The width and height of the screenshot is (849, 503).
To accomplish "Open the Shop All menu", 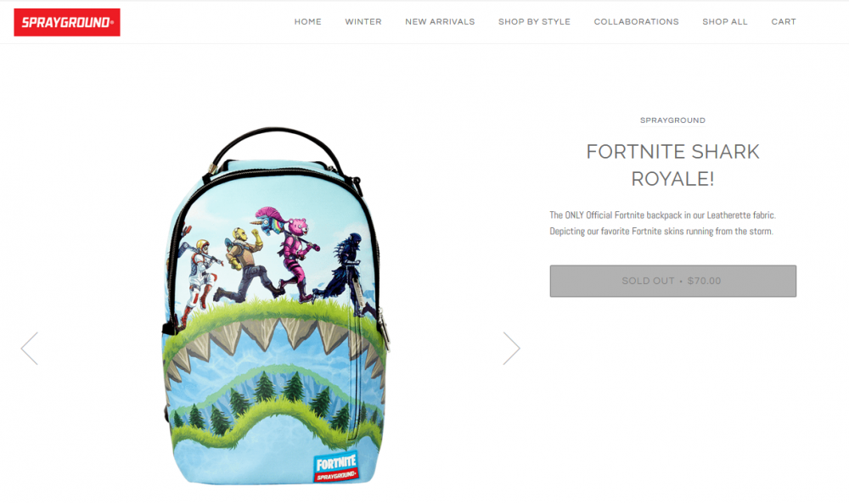I will [725, 22].
